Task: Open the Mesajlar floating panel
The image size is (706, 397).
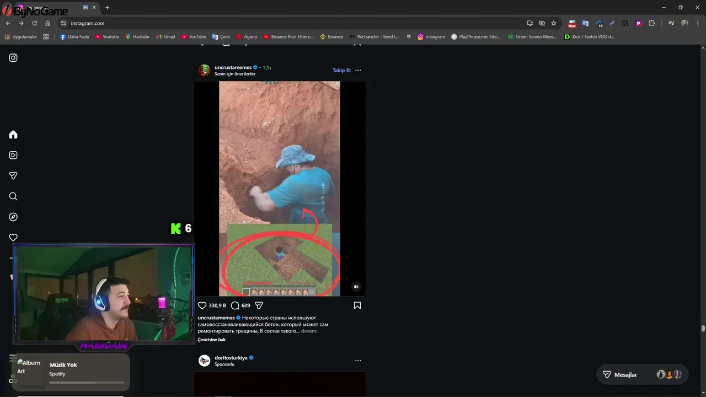Action: (642, 374)
